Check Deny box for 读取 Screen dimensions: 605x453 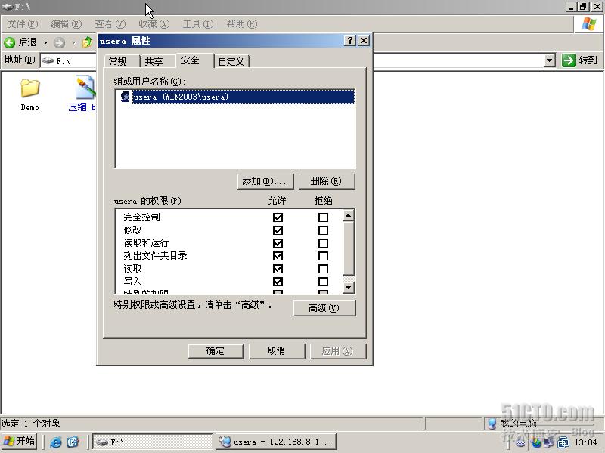[324, 269]
